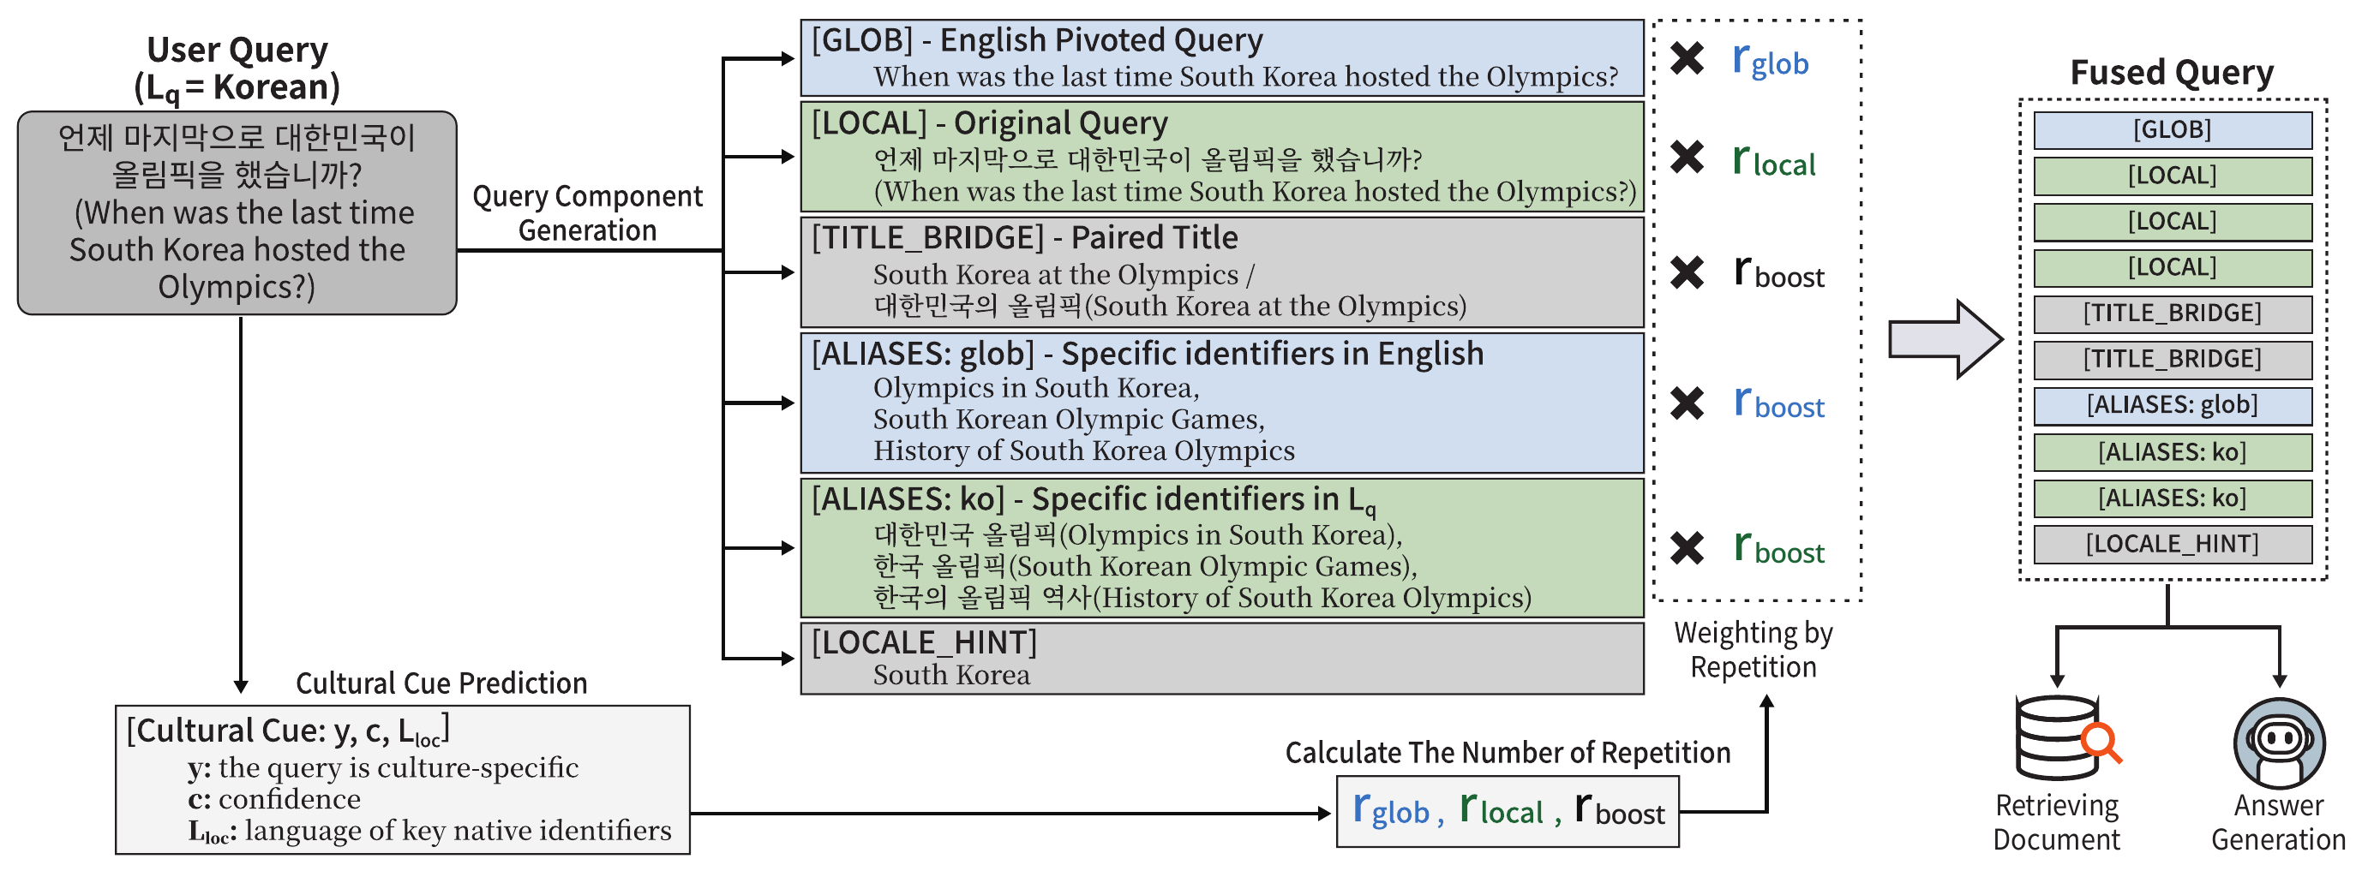This screenshot has width=2362, height=877.
Task: Click the X mark beside r glob
Action: [x=1687, y=58]
